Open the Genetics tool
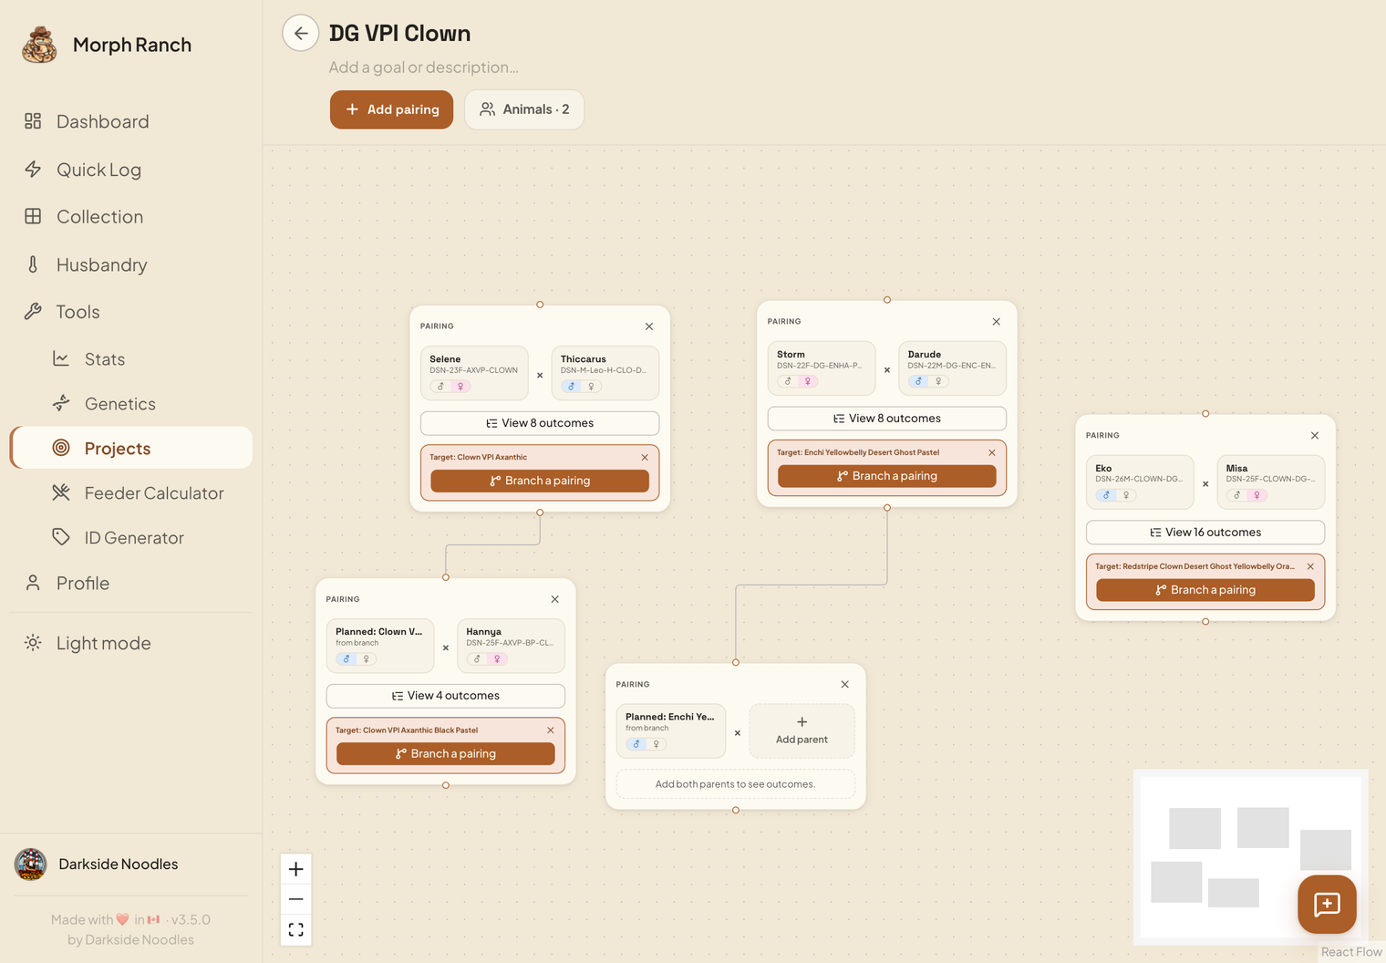 [x=130, y=404]
